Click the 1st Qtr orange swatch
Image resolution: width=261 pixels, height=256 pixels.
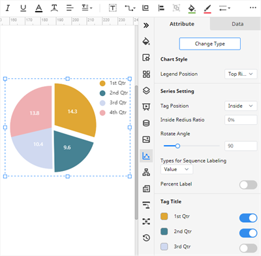pyautogui.click(x=164, y=216)
